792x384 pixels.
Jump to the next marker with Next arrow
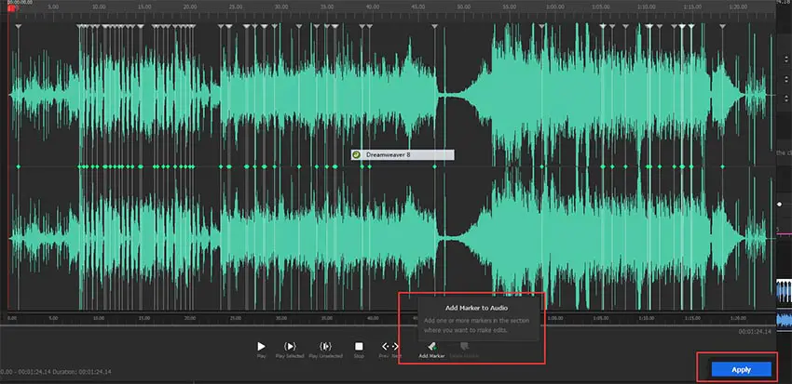395,346
